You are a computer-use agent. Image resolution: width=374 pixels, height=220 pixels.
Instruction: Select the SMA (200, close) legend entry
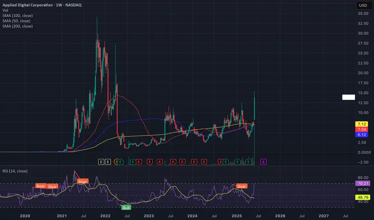coord(17,26)
